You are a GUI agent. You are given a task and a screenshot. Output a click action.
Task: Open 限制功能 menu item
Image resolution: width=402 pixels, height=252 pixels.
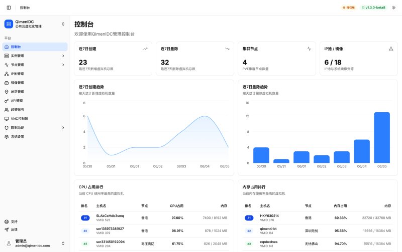(35, 128)
